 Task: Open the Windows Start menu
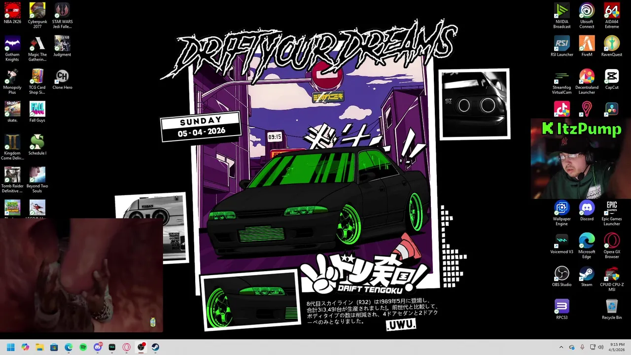pyautogui.click(x=10, y=347)
